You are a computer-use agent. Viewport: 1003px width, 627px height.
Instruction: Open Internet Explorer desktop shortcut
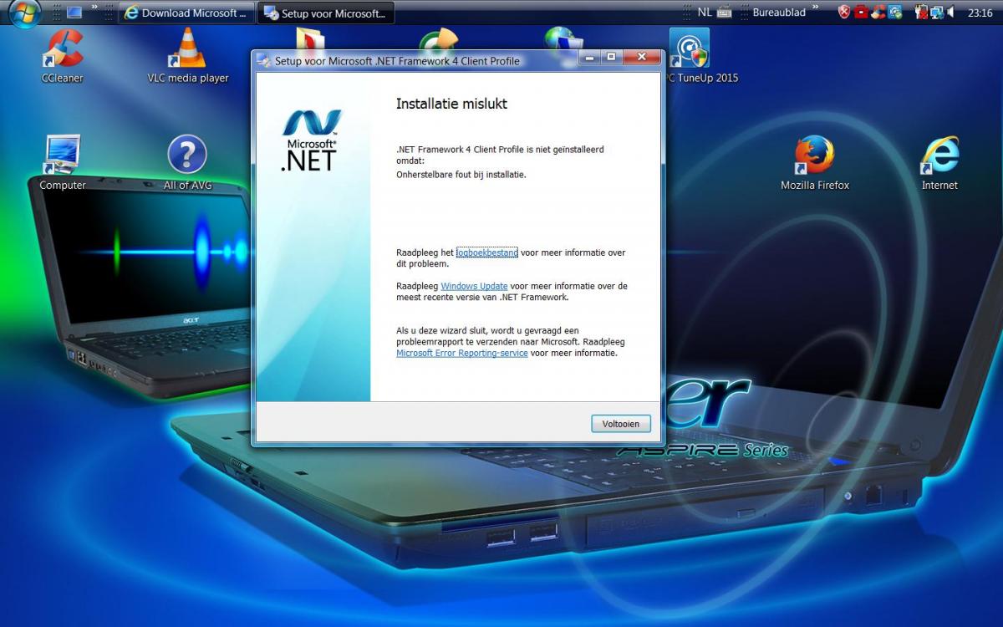[939, 163]
